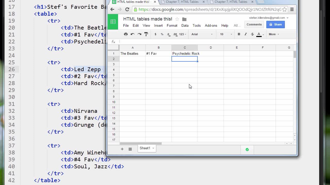330x185 pixels.
Task: Open font size 10 dropdown
Action: coord(226,34)
